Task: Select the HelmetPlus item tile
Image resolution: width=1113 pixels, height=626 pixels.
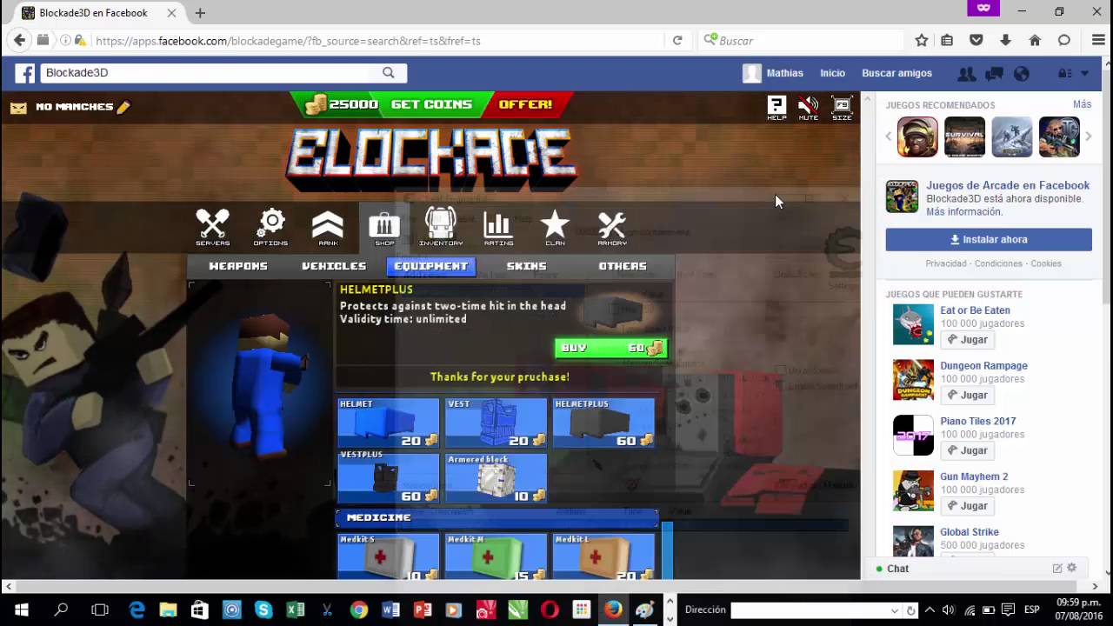Action: tap(603, 423)
